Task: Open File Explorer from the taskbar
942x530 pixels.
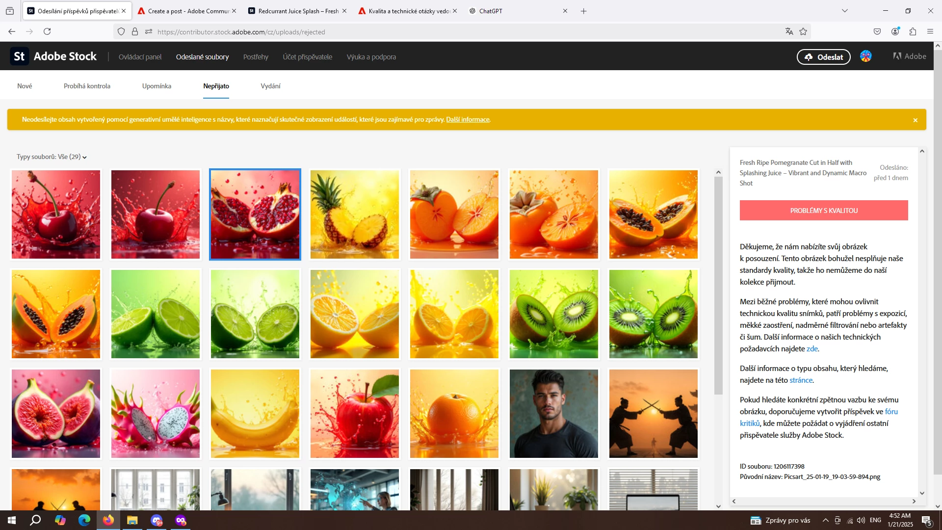Action: coord(132,520)
